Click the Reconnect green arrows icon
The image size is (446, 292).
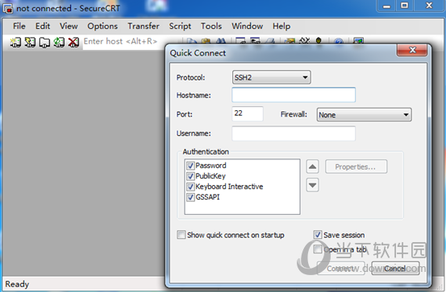pyautogui.click(x=59, y=42)
